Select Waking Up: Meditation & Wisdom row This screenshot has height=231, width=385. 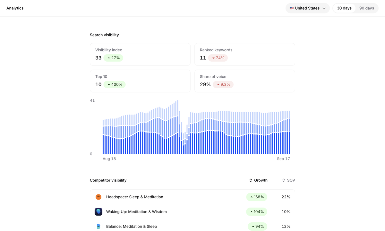193,212
